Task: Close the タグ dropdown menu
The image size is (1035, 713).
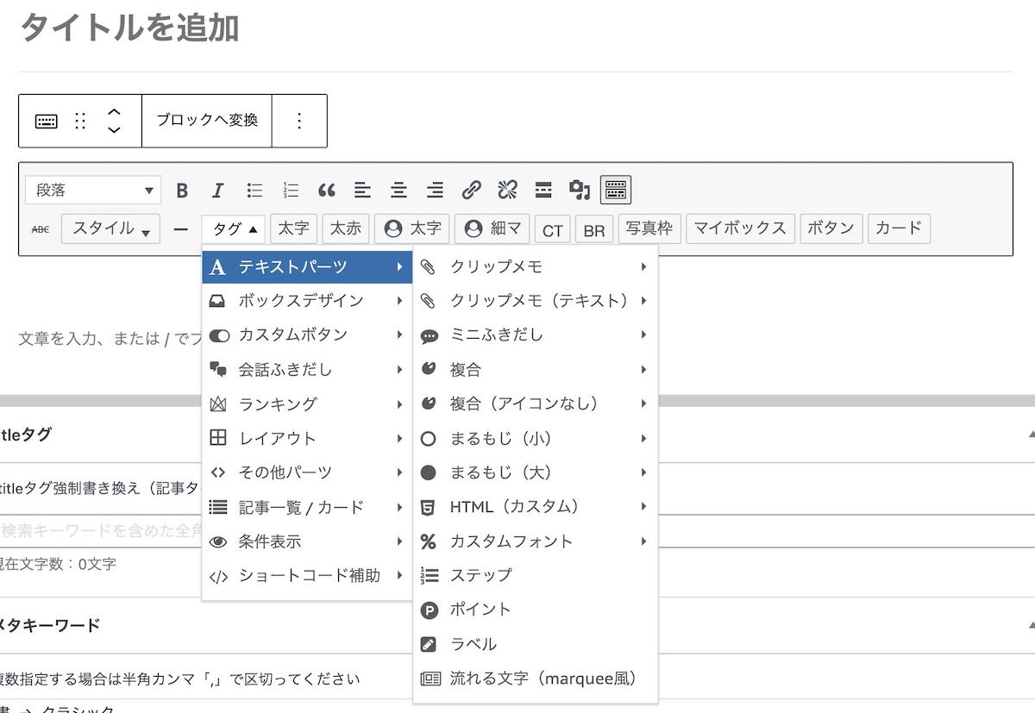Action: [x=234, y=229]
